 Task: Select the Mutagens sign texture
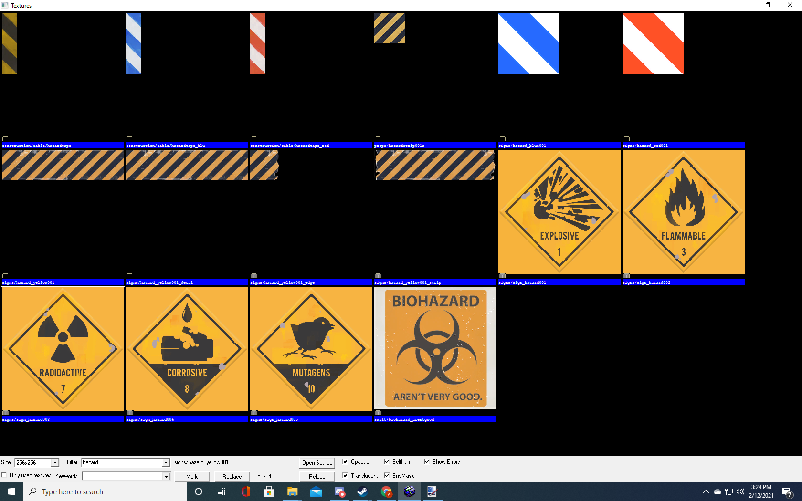[x=311, y=348]
